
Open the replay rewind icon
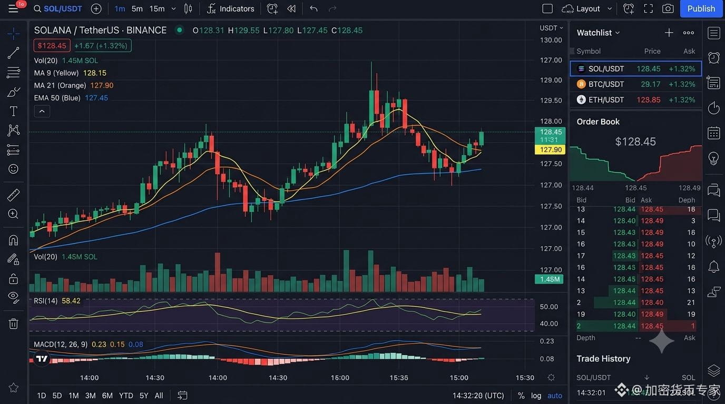click(x=291, y=8)
